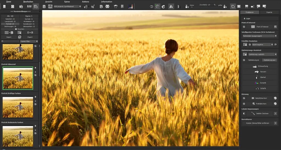Toggle Fraktales Korn grain circle
The width and height of the screenshot is (281, 150).
point(275,104)
